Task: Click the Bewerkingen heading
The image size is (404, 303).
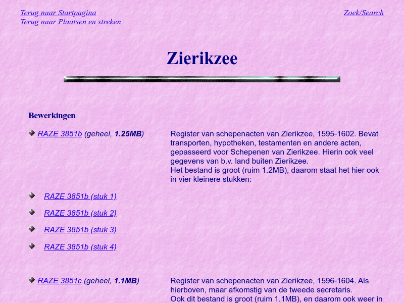Action: (52, 115)
